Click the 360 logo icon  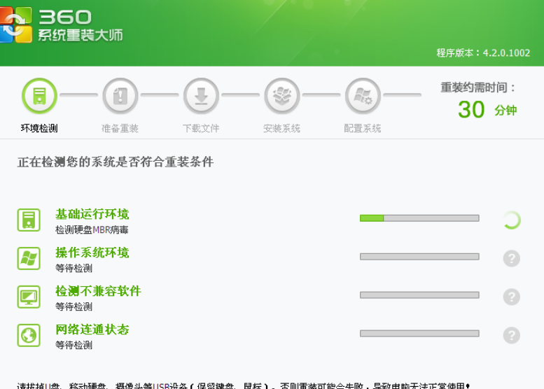(x=15, y=24)
